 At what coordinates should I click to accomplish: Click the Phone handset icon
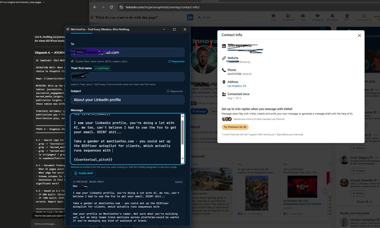(224, 70)
